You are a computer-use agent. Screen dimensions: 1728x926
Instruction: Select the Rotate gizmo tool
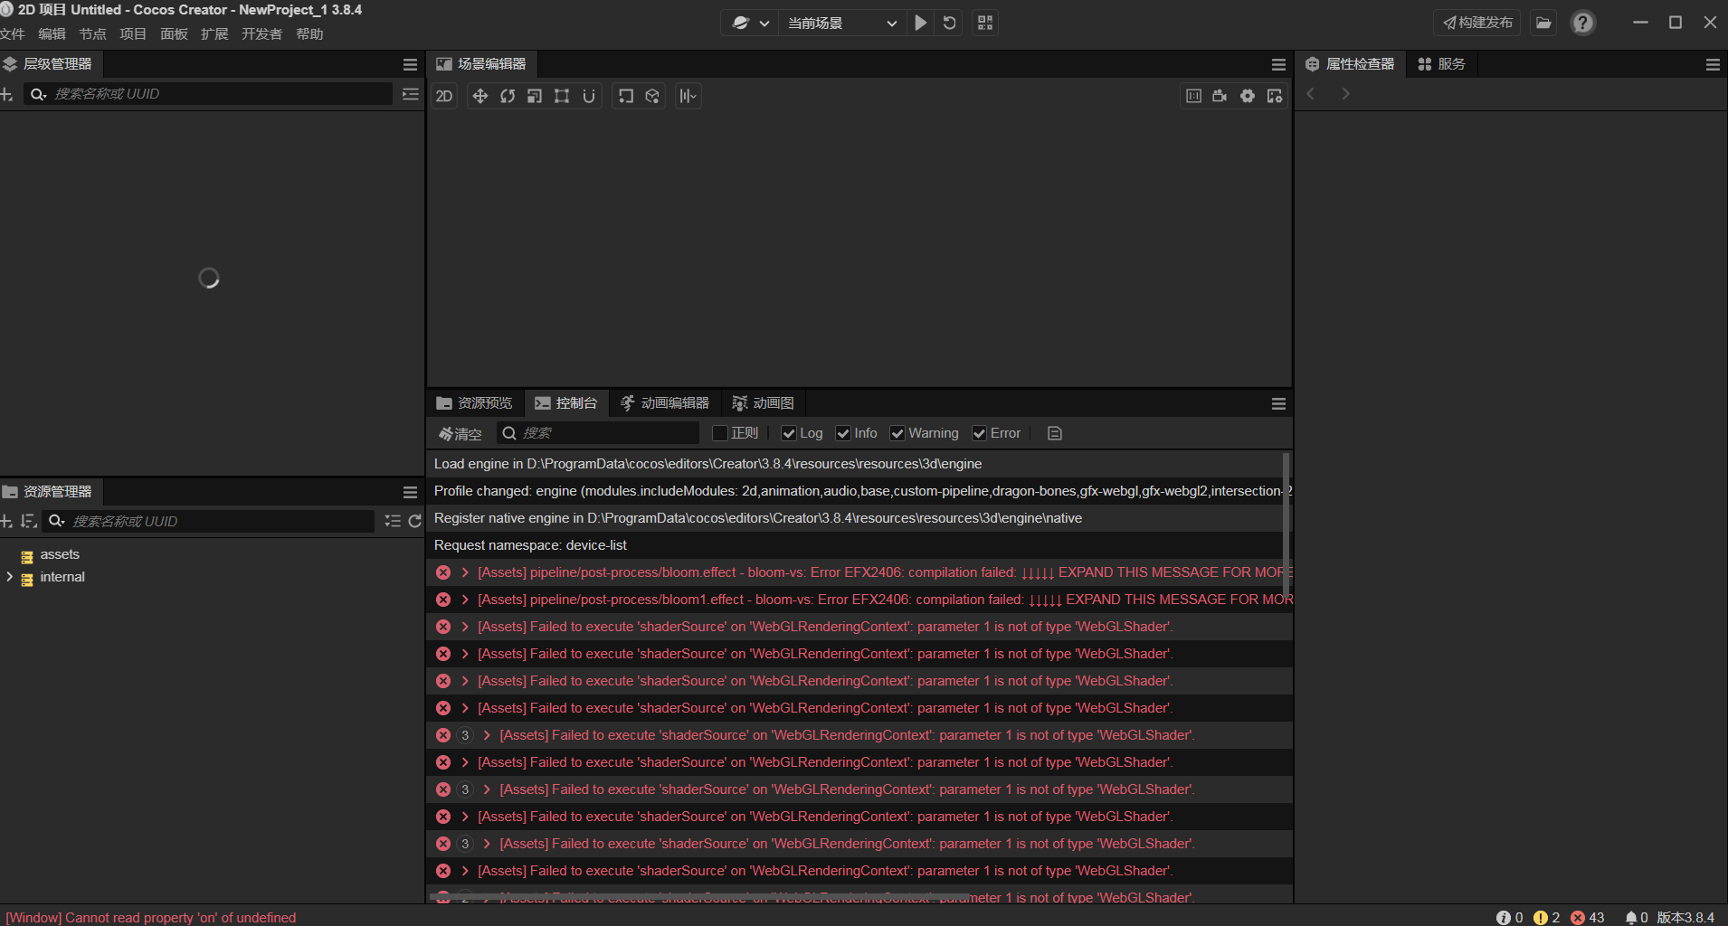(508, 96)
